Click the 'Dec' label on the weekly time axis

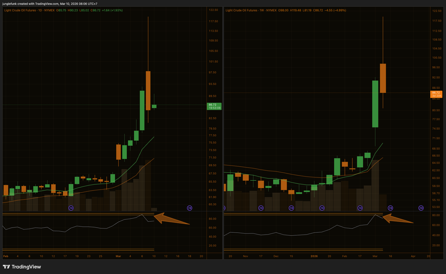click(276, 256)
